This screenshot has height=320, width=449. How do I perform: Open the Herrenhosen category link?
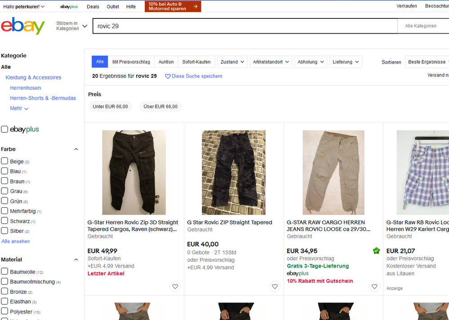25,88
